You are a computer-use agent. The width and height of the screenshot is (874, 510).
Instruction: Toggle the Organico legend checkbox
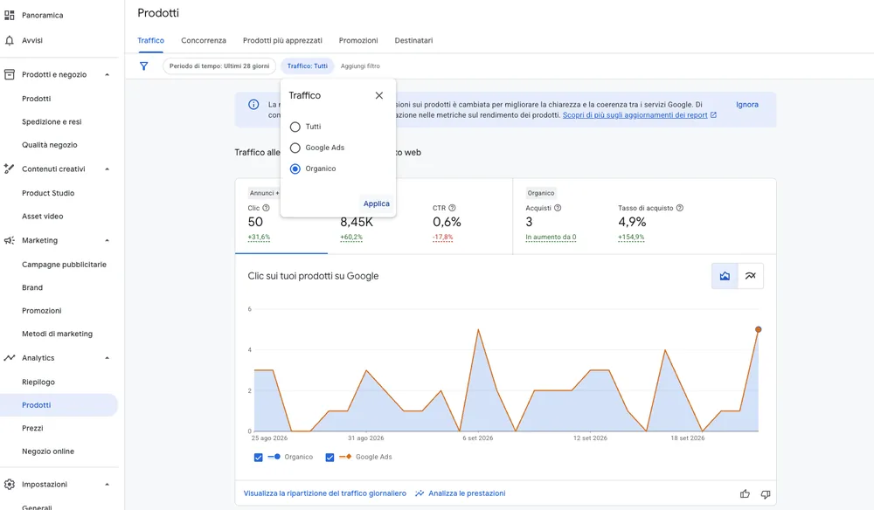coord(258,457)
